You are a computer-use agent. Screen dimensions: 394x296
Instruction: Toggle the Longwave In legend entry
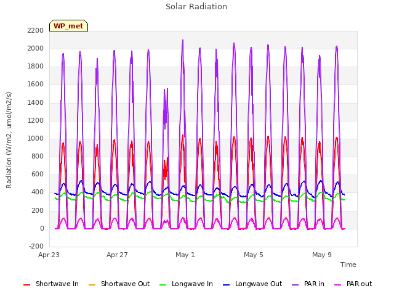pos(186,284)
